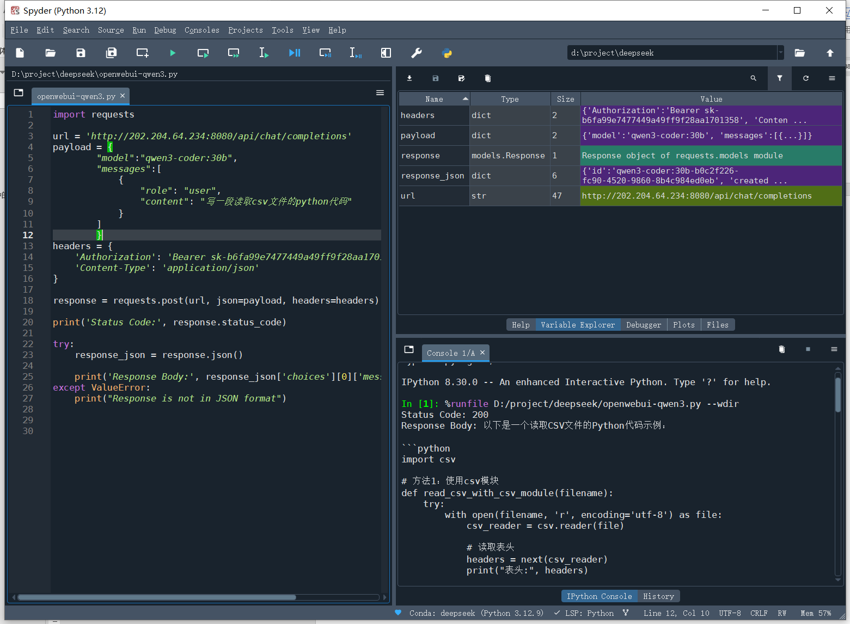
Task: Click the green Run file button
Action: click(x=173, y=53)
